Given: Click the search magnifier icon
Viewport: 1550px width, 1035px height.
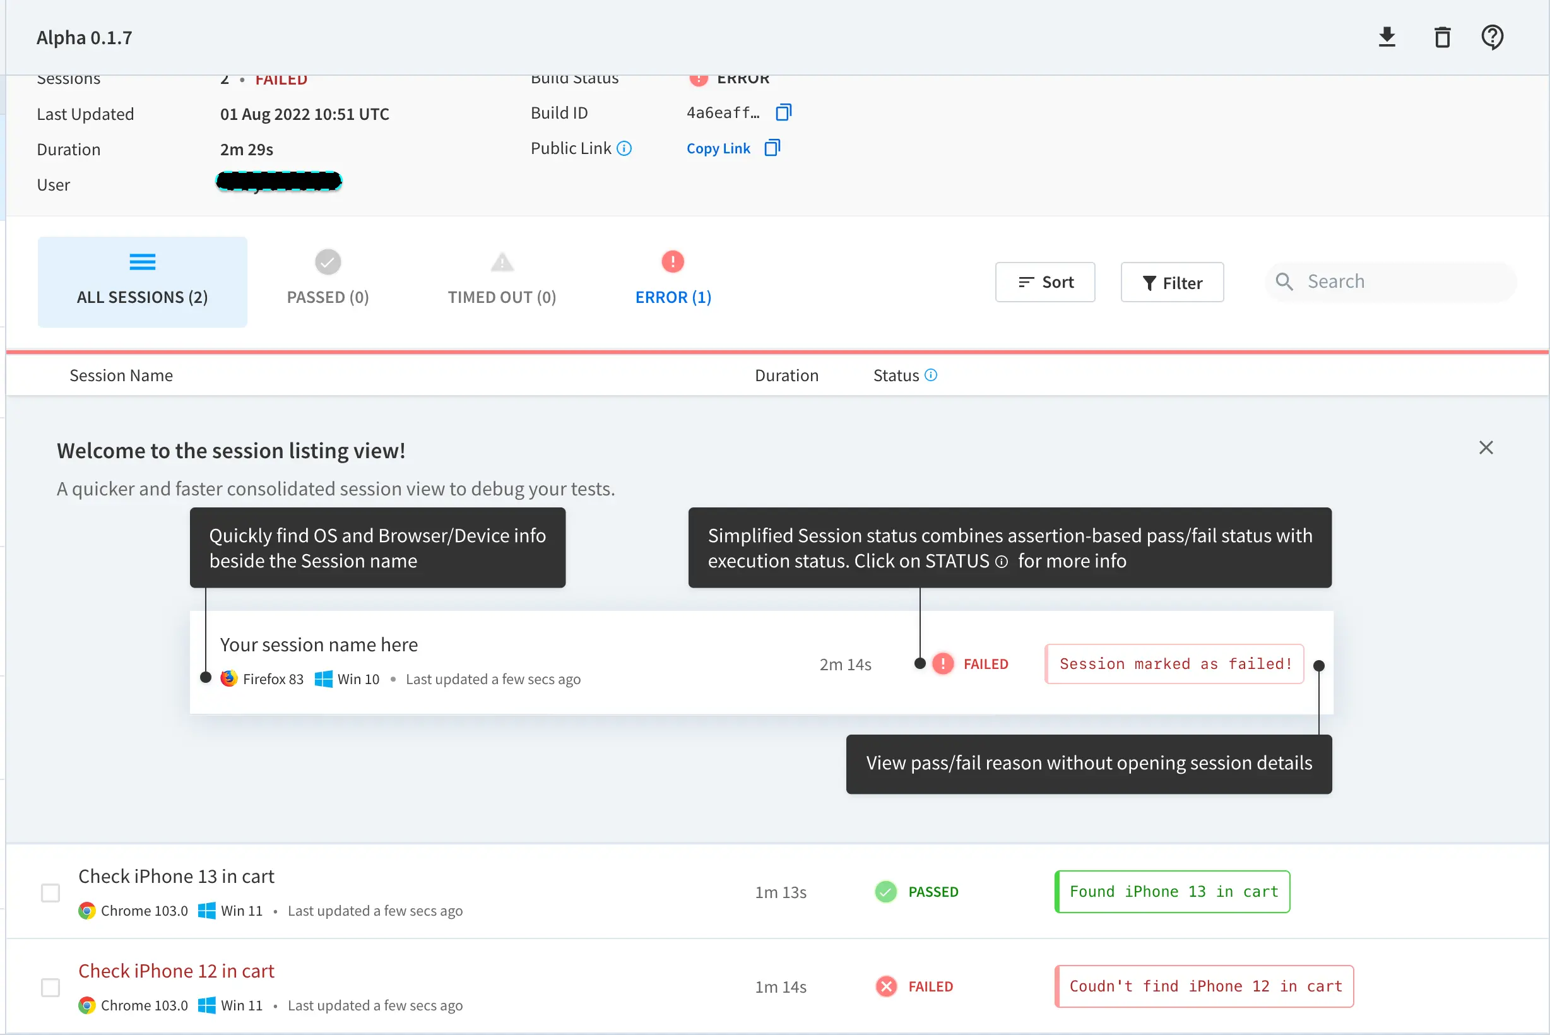Looking at the screenshot, I should click(x=1284, y=282).
